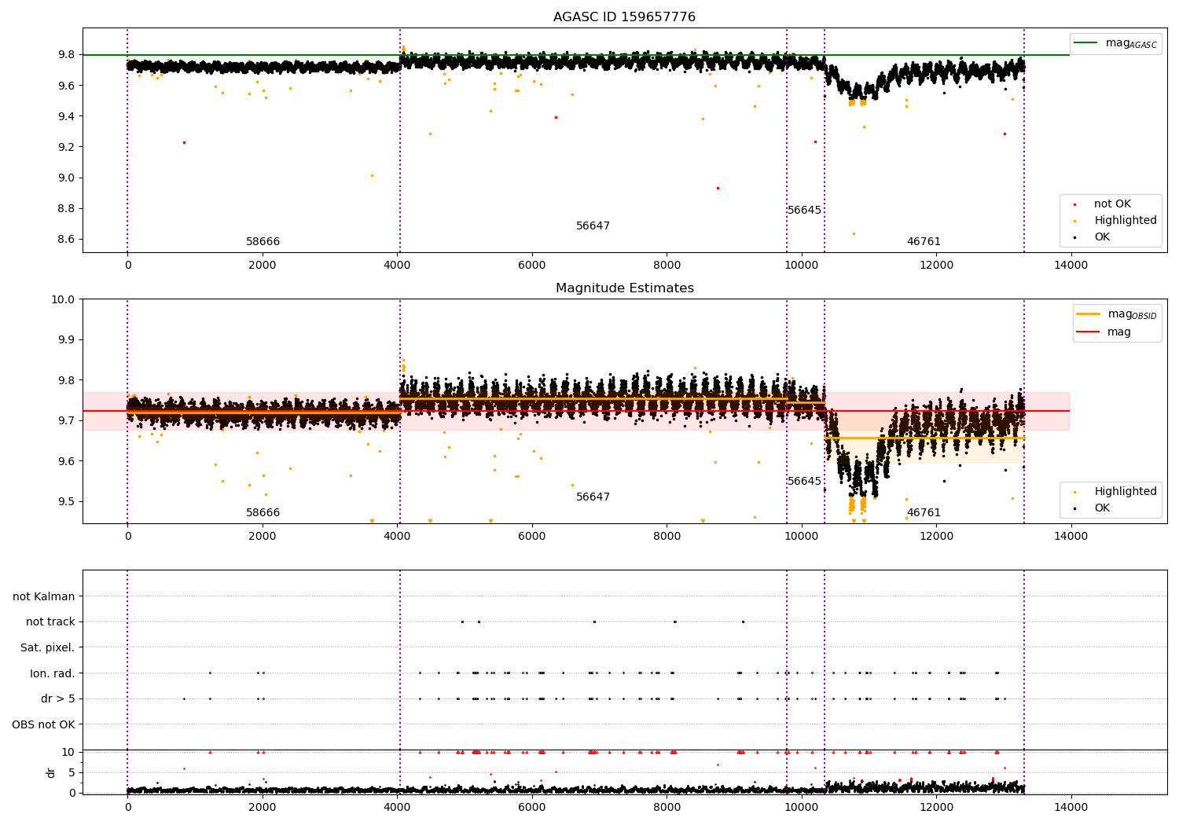Click y-axis tick 9.5 on Magnitude Estimates plot

pos(66,502)
